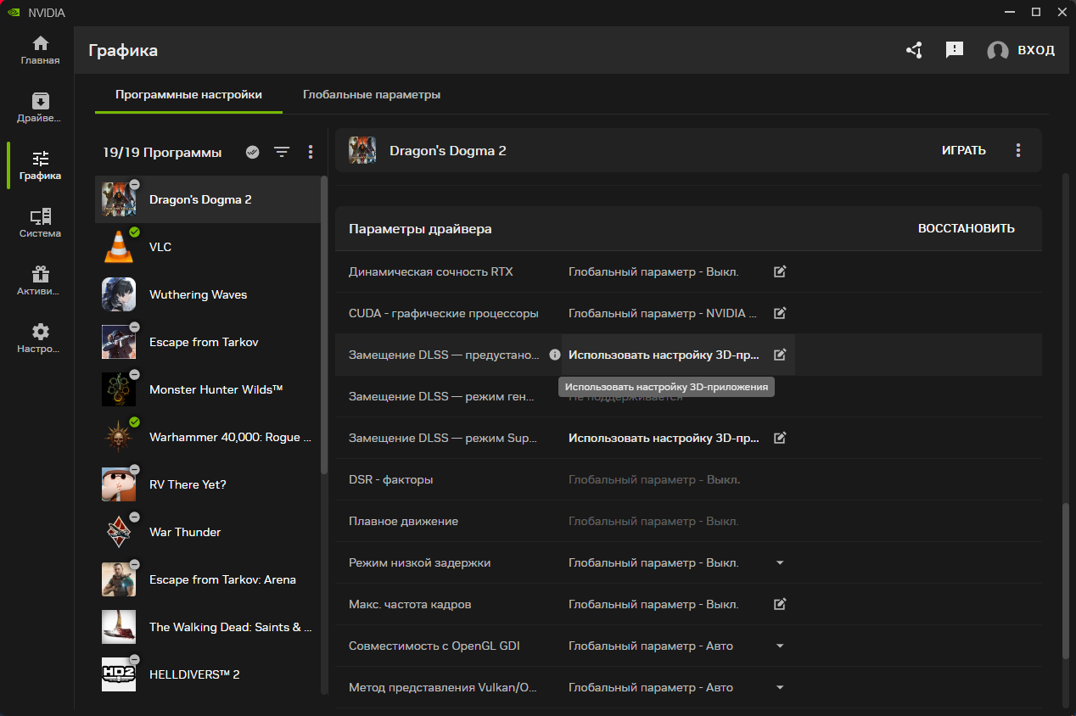Screen dimensions: 1076x716
Task: Click the optimization status checkmark icon
Action: (252, 152)
